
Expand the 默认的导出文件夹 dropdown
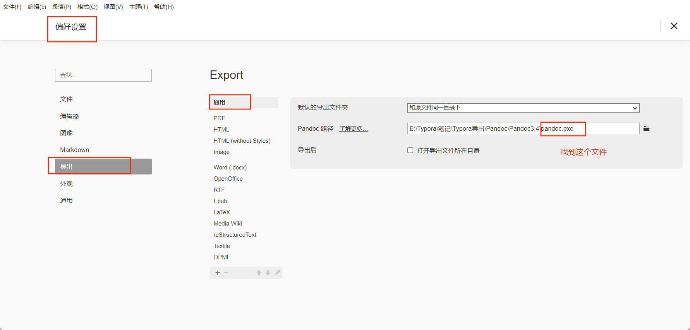click(x=523, y=108)
